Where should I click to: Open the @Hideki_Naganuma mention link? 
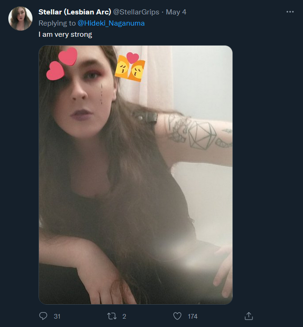[x=111, y=23]
